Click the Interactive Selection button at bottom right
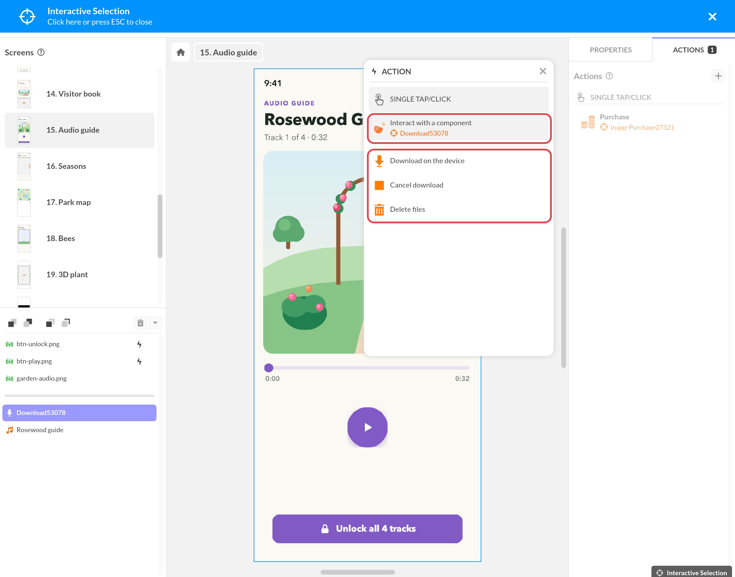Screen dimensions: 735x577 point(691,572)
